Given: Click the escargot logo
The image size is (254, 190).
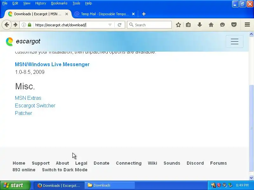Looking at the screenshot, I should tap(23, 41).
